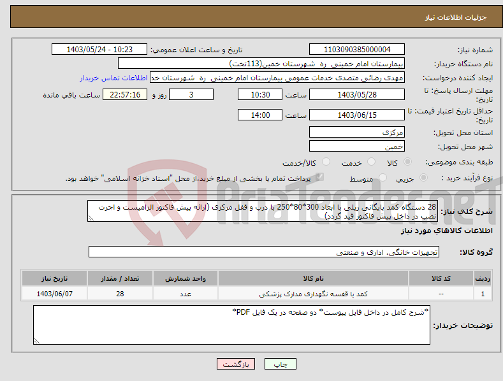The image size is (503, 381).
Task: Click the need date cell 1403/06/07
Action: pyautogui.click(x=55, y=294)
